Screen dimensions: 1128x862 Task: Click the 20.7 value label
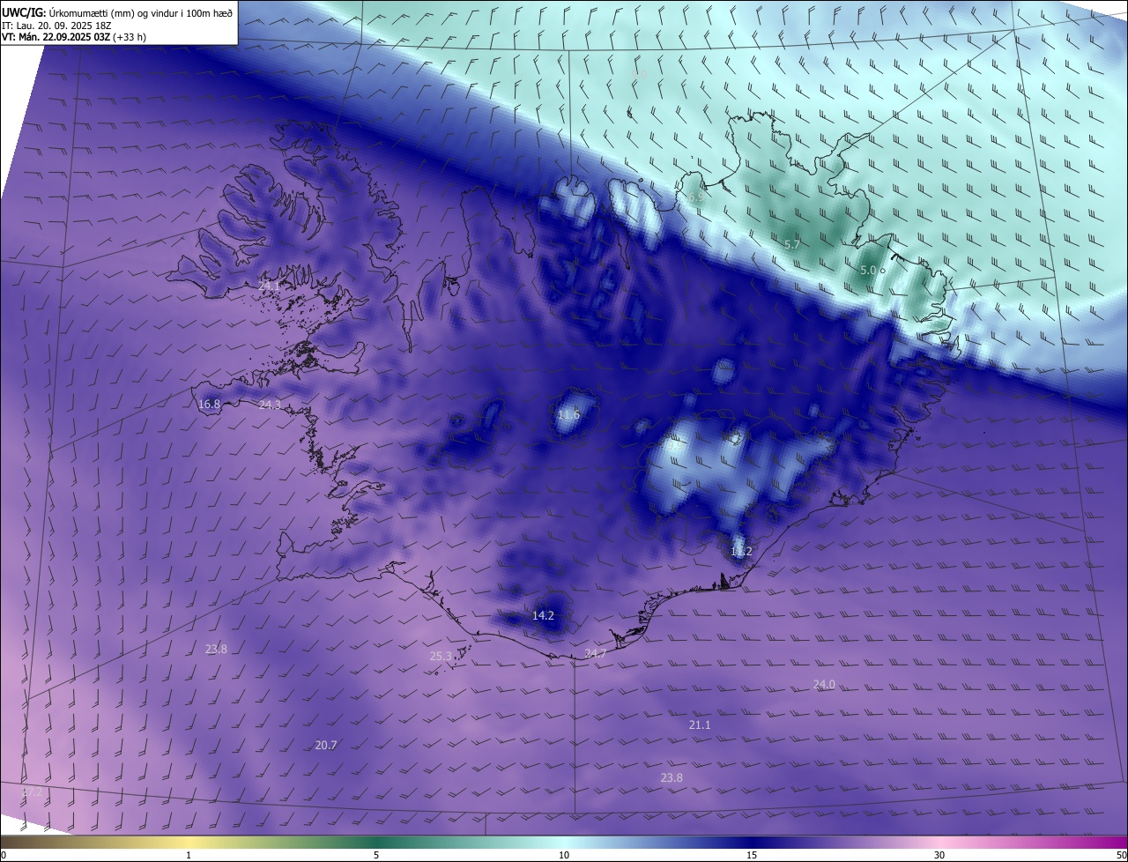(x=326, y=745)
